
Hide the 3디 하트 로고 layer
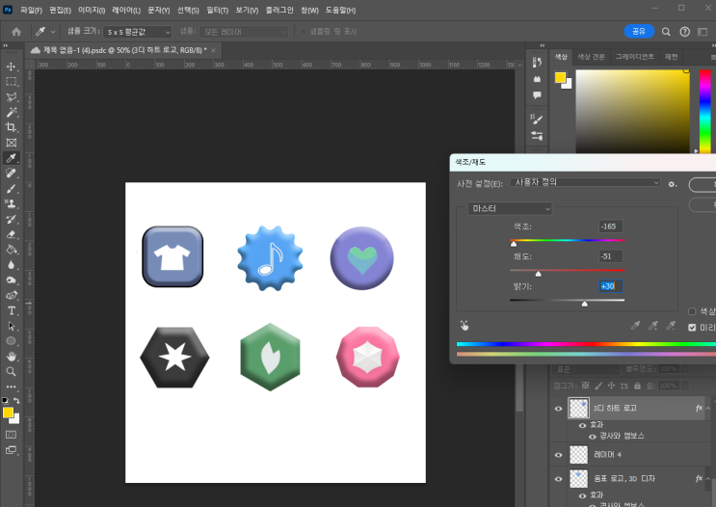coord(559,409)
